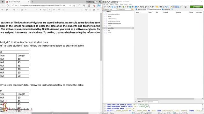Zoom out the PDF with minus icon
The height and width of the screenshot is (114, 204).
pos(37,10)
